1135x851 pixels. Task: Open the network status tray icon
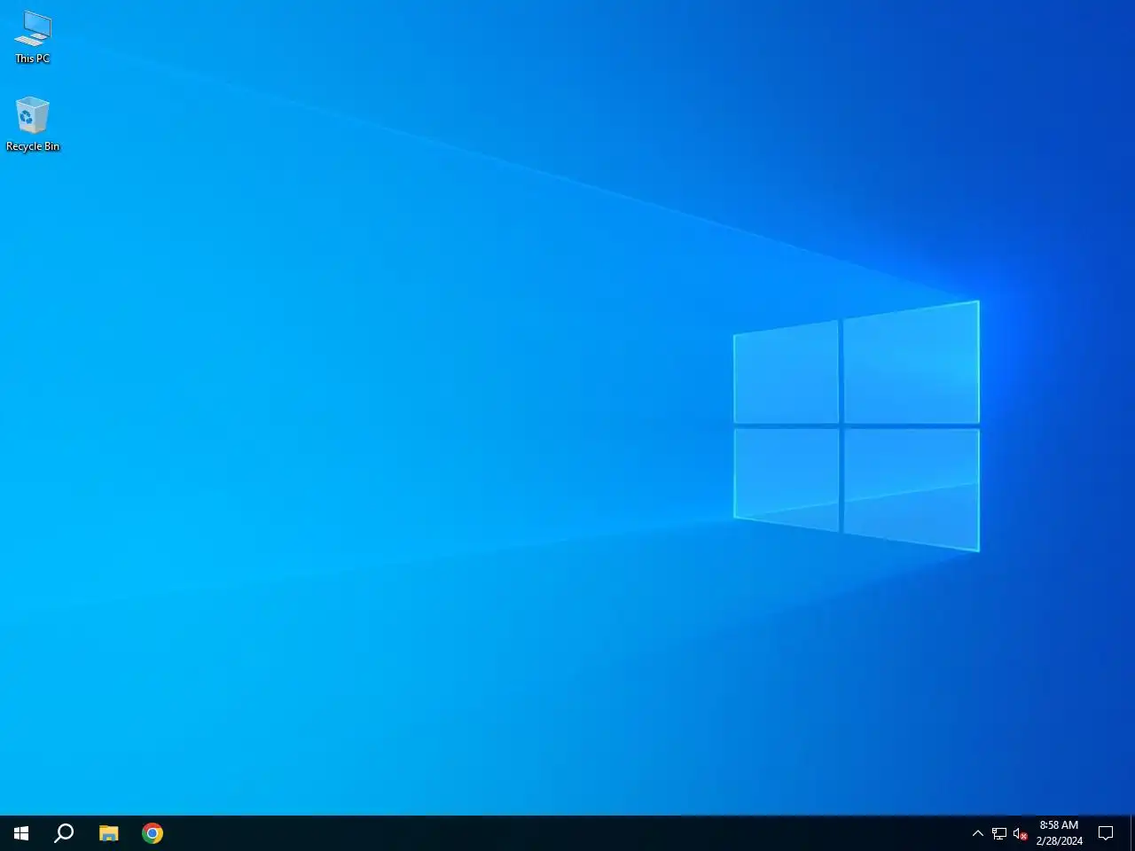point(999,833)
